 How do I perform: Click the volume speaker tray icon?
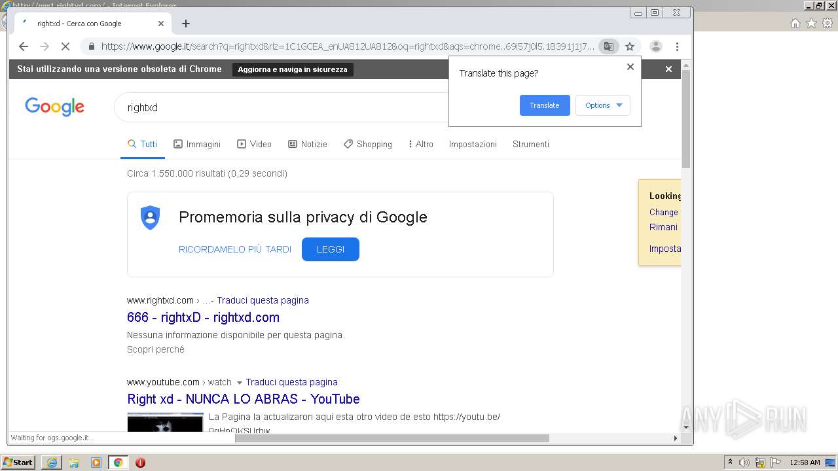click(x=744, y=462)
